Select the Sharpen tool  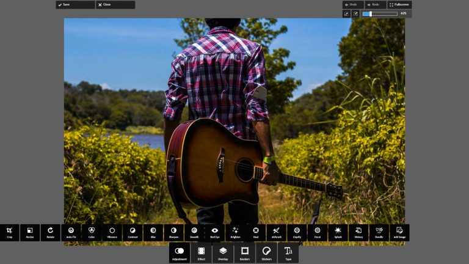click(x=173, y=232)
